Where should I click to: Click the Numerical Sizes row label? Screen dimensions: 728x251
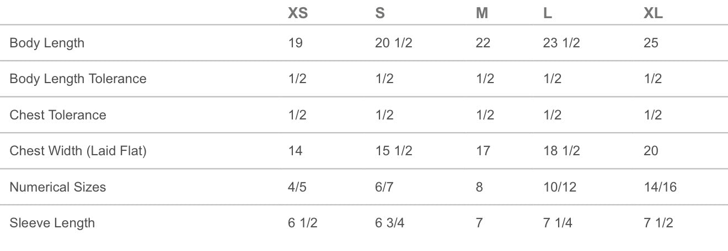click(x=58, y=187)
